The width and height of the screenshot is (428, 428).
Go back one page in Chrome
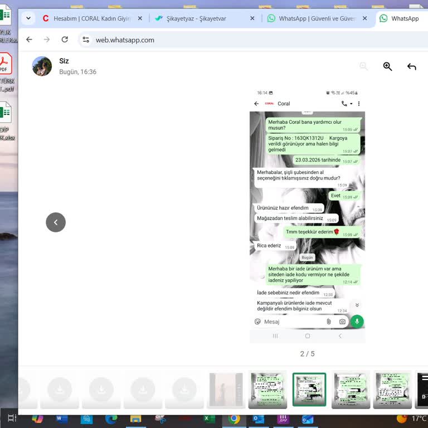click(29, 40)
